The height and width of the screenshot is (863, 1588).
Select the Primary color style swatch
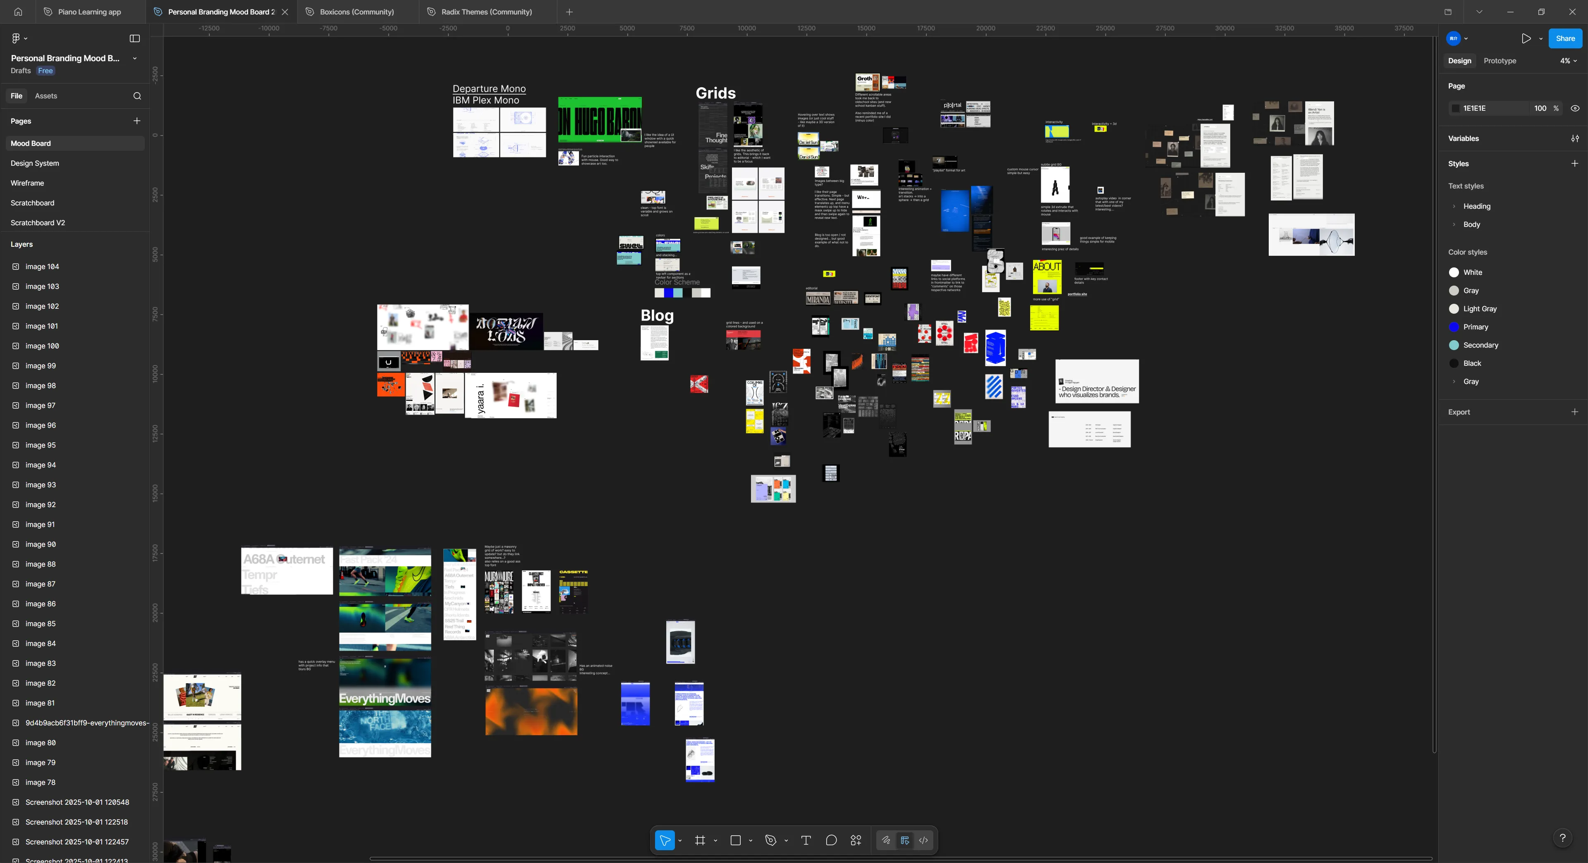(x=1454, y=327)
